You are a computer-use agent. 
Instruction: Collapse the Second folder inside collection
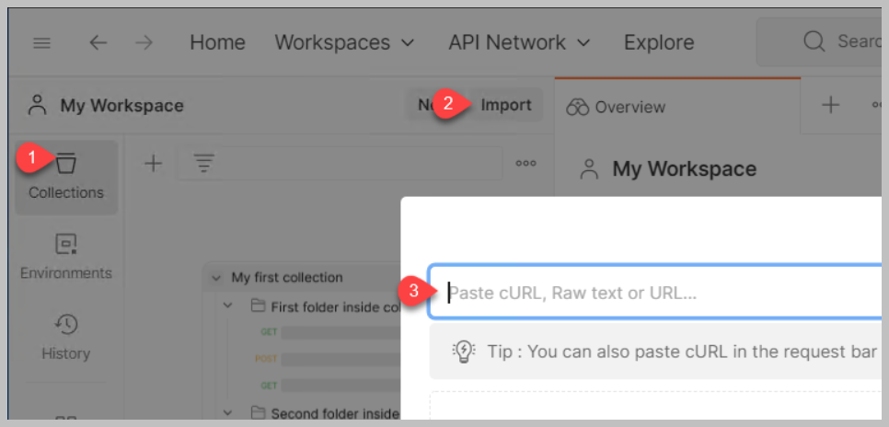pyautogui.click(x=229, y=413)
